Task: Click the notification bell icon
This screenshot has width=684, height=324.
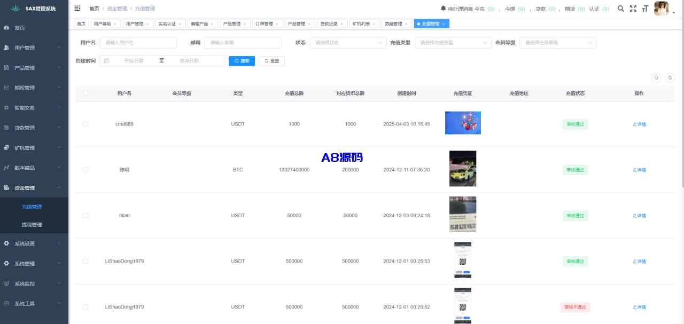Action: [443, 9]
